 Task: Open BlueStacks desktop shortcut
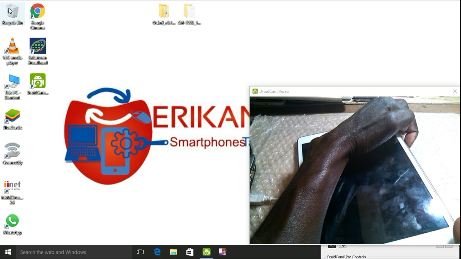tap(12, 119)
